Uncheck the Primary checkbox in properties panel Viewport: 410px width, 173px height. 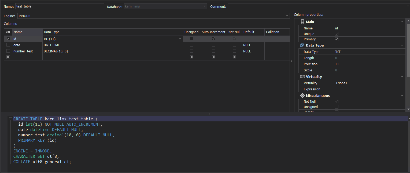(337, 39)
